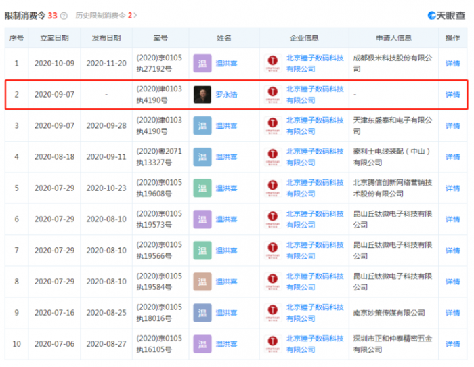Click the green 温 avatar in row 5
Screen dimensions: 474x367
[202, 188]
